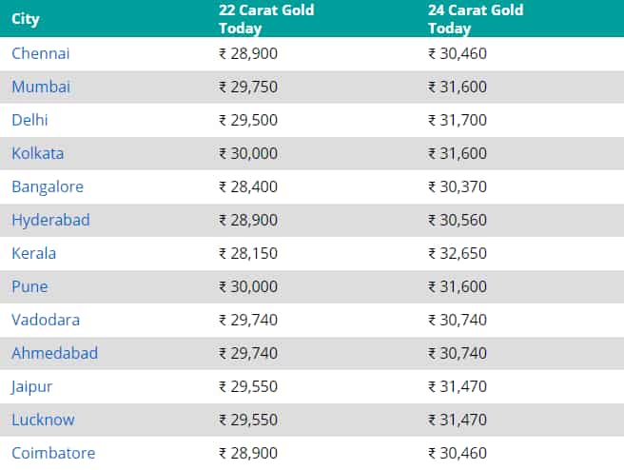Open the Lucknow city link
The image size is (624, 470).
click(x=43, y=420)
